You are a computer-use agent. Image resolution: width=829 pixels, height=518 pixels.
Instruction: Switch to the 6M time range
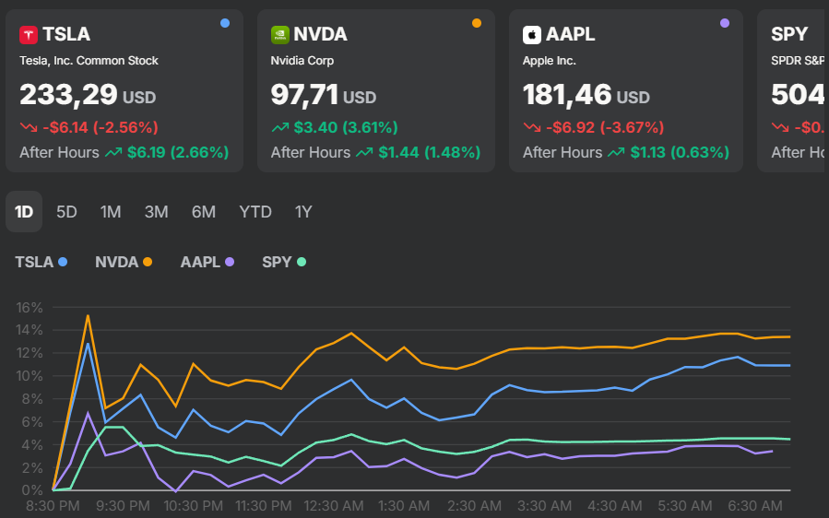(204, 212)
